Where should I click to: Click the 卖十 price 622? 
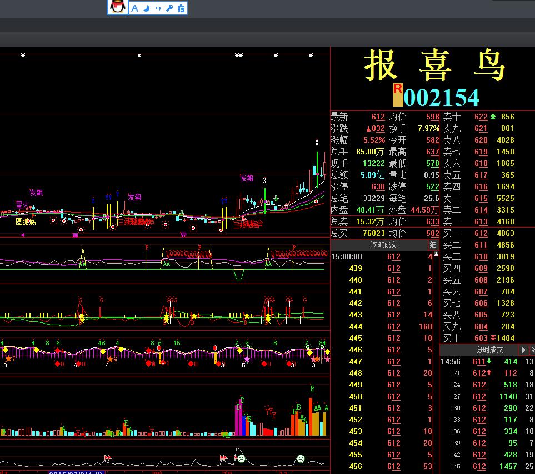(x=481, y=117)
